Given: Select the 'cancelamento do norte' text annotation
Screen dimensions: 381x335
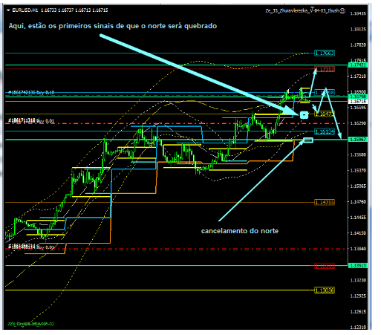Looking at the screenshot, I should coord(240,231).
